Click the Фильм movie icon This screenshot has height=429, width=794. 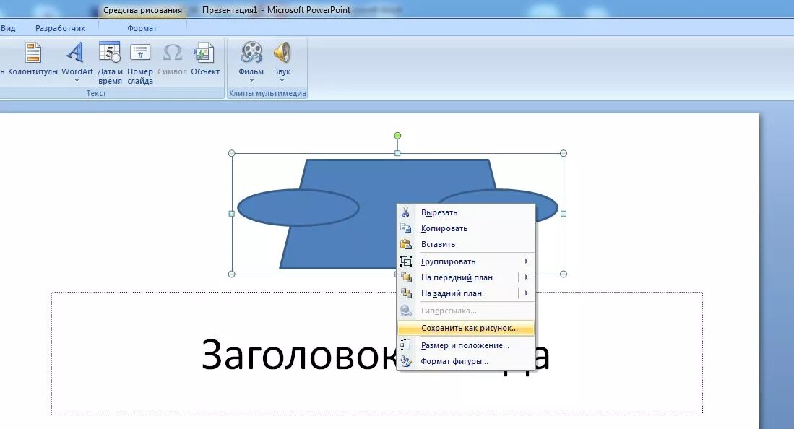tap(251, 53)
